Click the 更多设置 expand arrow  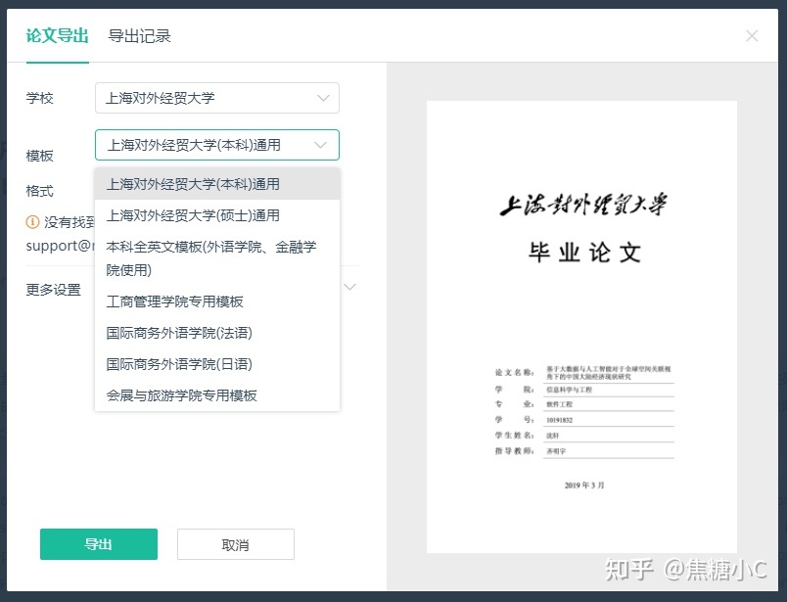[350, 287]
